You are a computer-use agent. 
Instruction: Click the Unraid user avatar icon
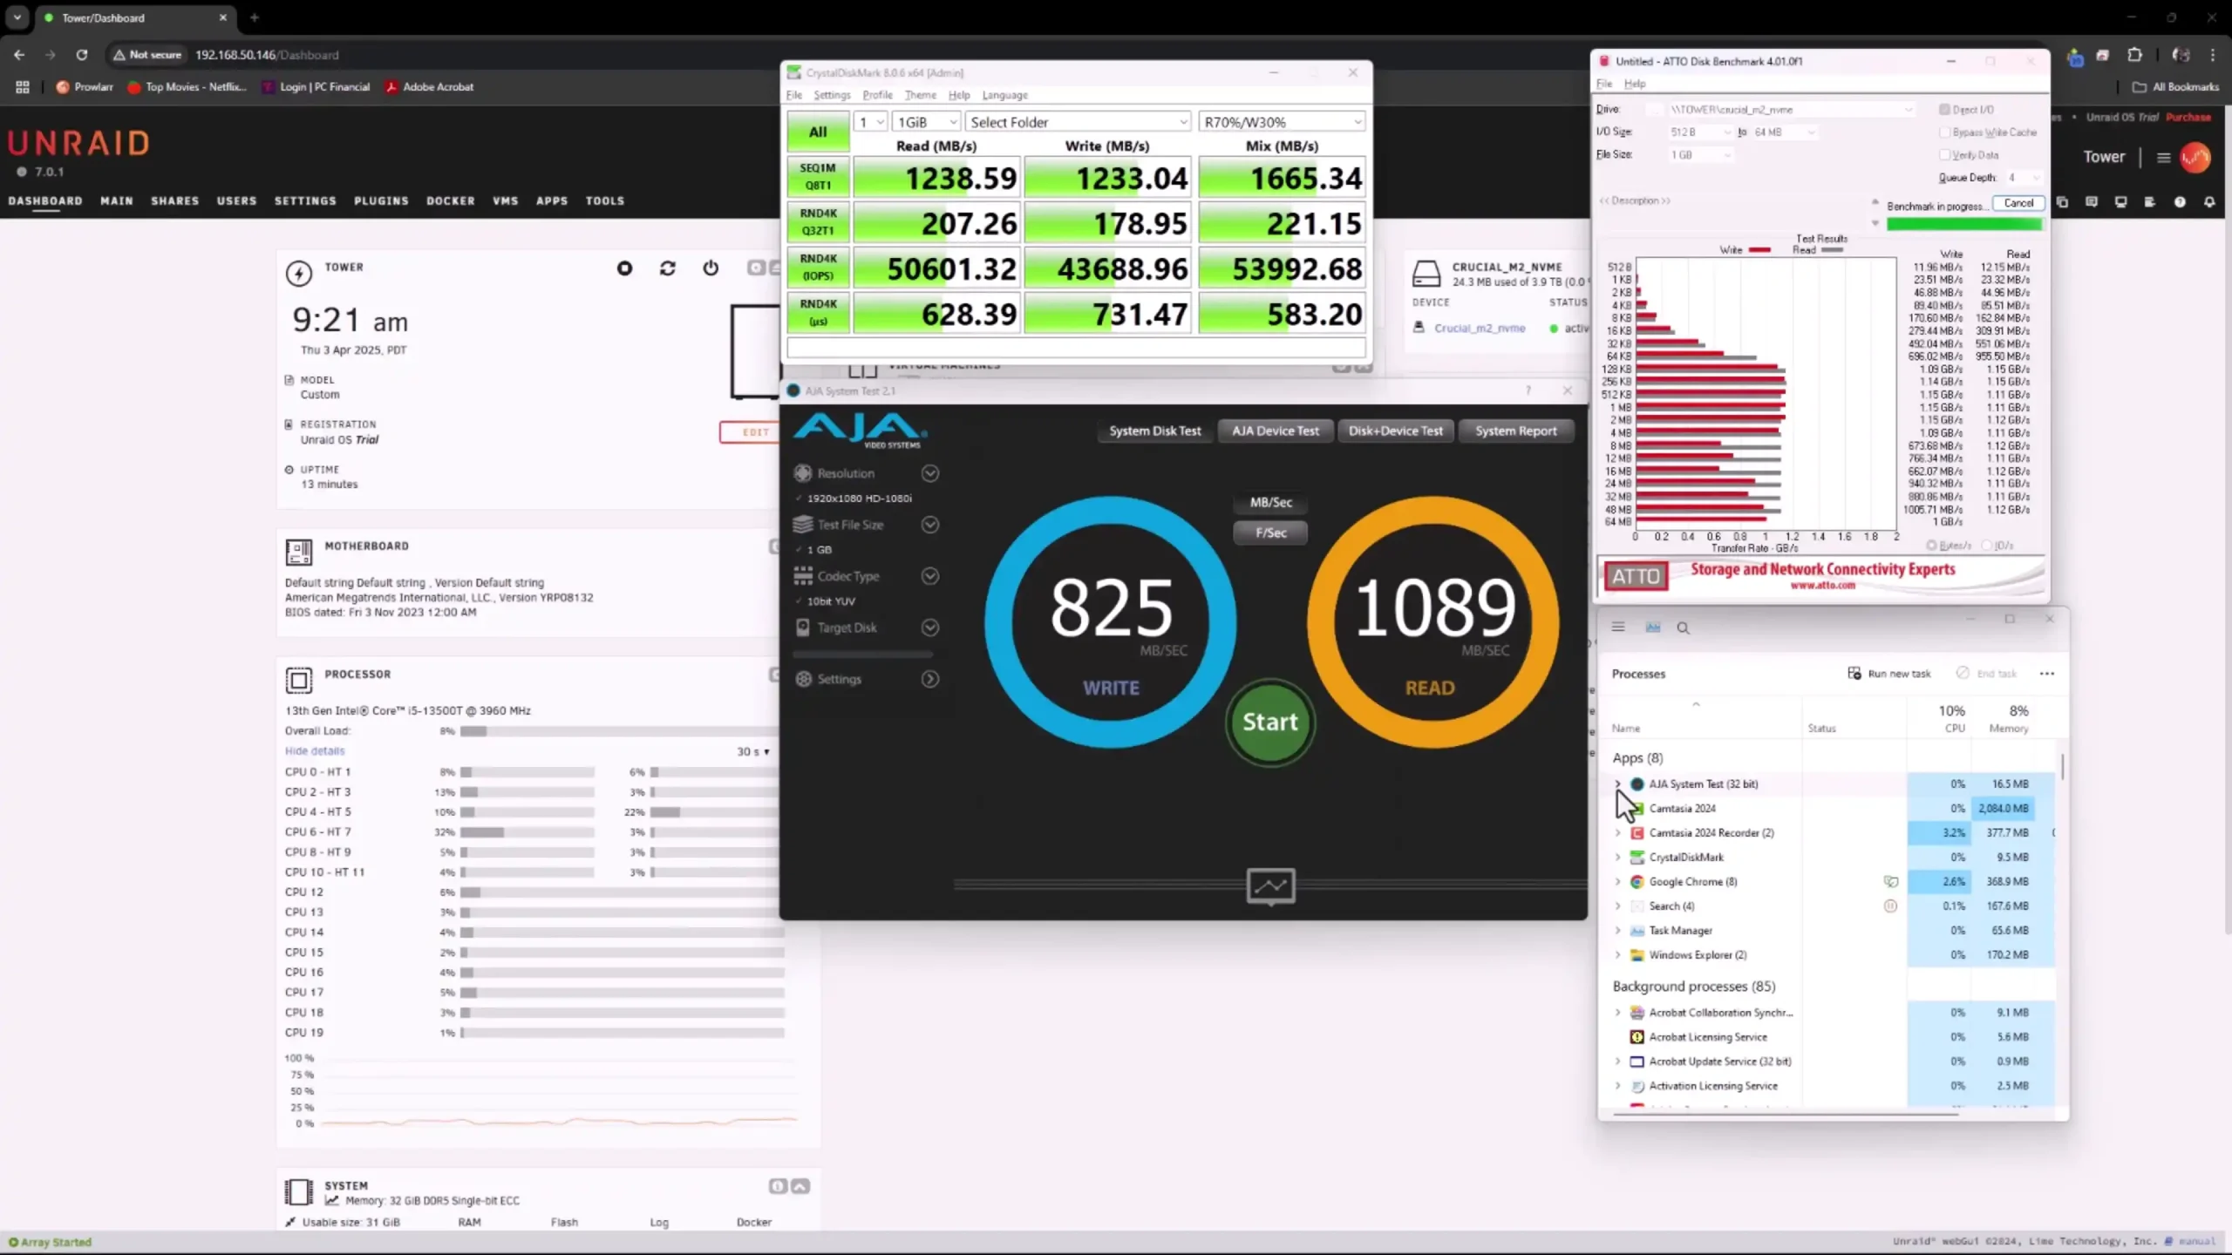click(2195, 158)
